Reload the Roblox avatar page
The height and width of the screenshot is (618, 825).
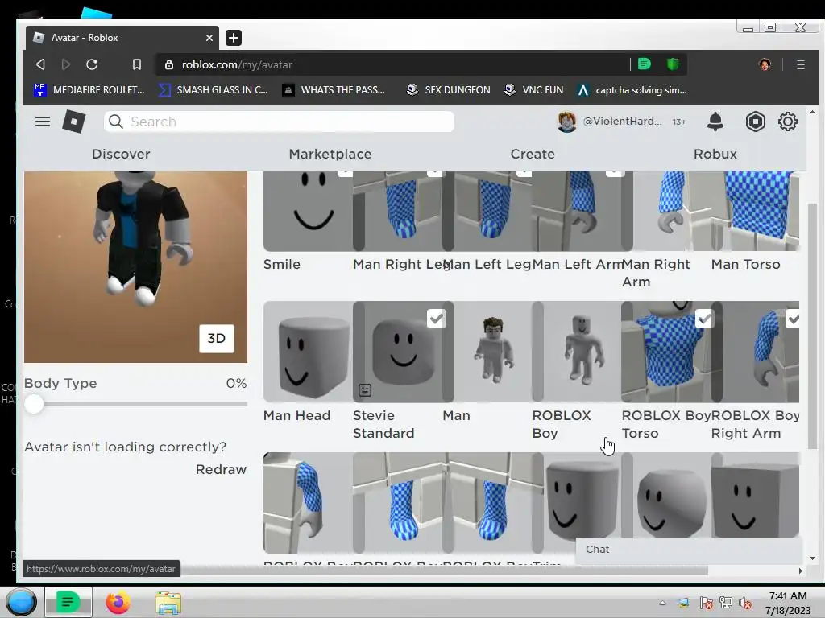(92, 64)
